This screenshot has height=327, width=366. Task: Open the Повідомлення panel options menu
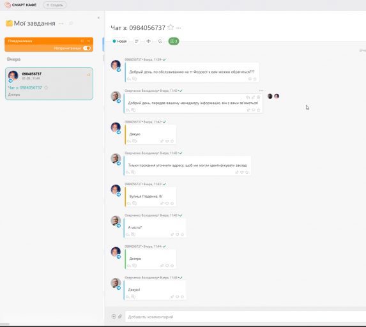pos(88,41)
